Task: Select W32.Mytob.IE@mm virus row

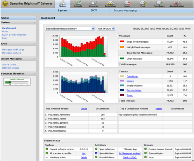Action: click(81, 127)
